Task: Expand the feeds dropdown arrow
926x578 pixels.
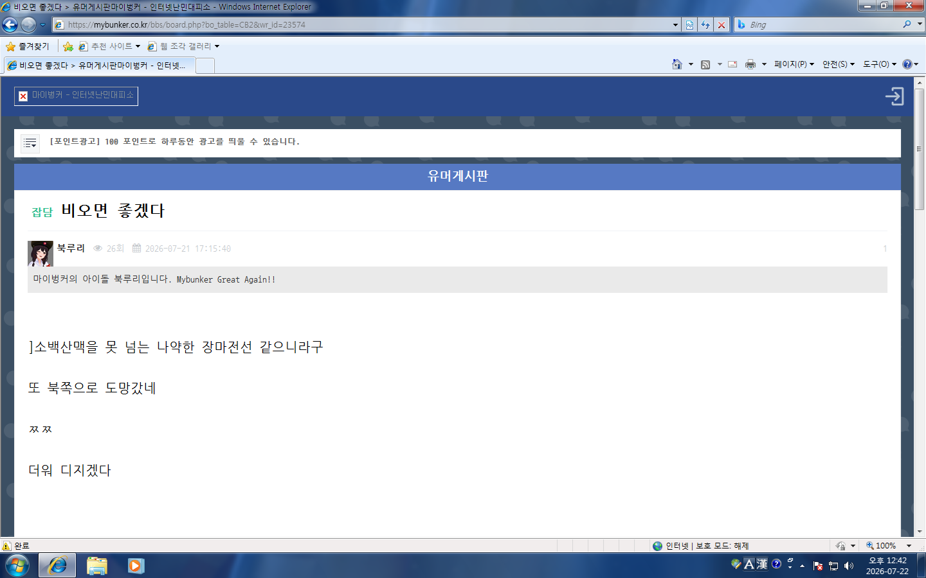Action: tap(720, 64)
